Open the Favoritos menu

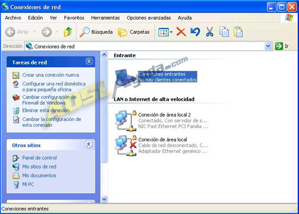tap(74, 18)
